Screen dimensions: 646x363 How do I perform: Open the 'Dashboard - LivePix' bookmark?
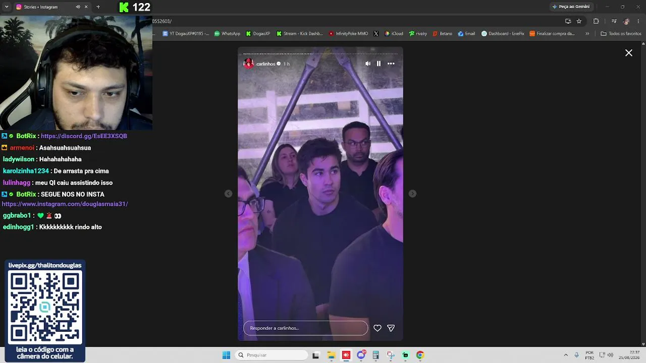503,34
